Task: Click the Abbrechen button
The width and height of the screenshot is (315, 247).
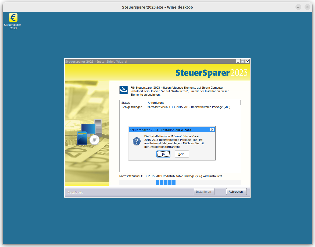Action: pyautogui.click(x=236, y=192)
